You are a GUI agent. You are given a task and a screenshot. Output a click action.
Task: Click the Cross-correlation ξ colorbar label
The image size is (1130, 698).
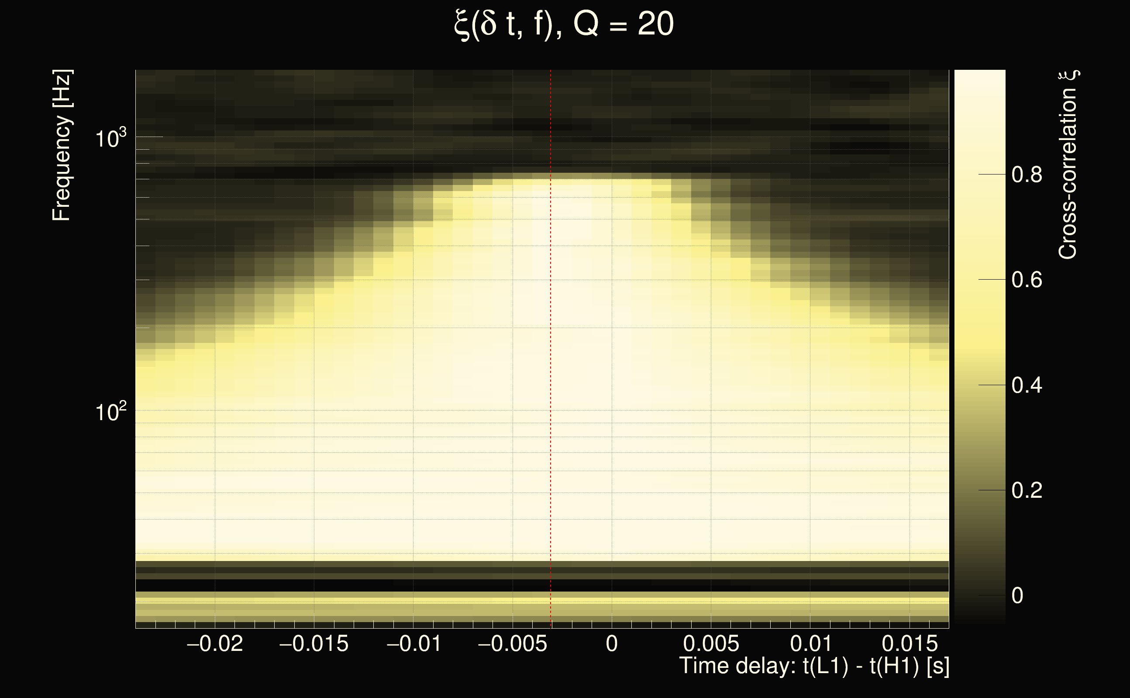1068,165
